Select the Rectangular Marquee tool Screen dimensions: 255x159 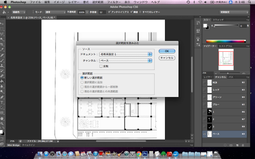coord(2,29)
